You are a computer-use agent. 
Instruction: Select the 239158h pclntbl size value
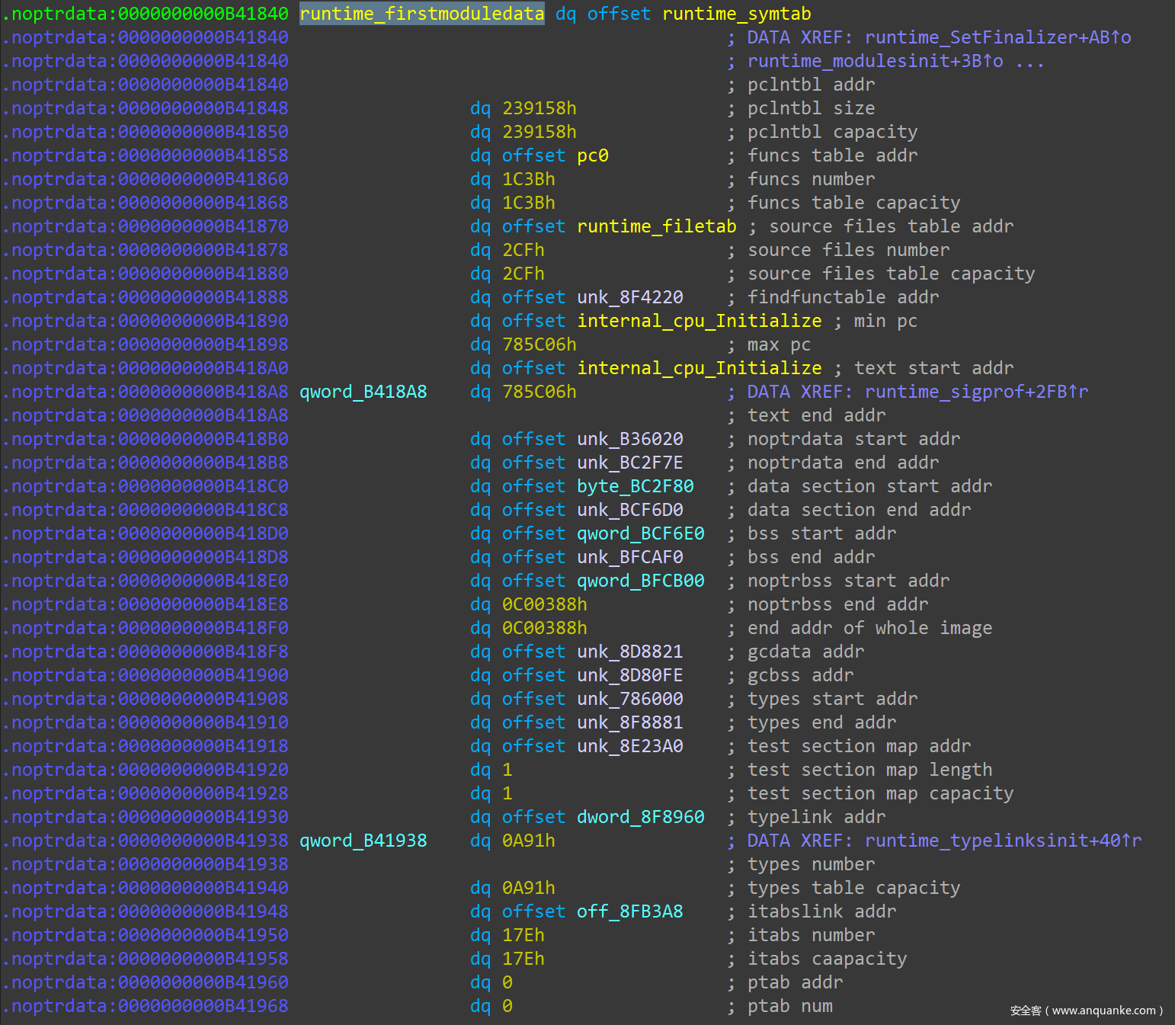539,108
